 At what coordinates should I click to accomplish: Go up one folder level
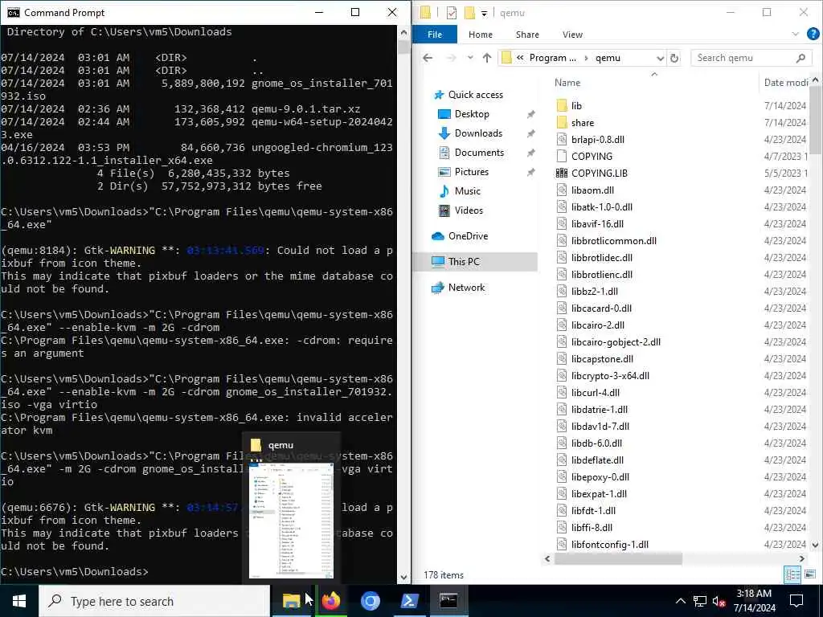(x=486, y=58)
